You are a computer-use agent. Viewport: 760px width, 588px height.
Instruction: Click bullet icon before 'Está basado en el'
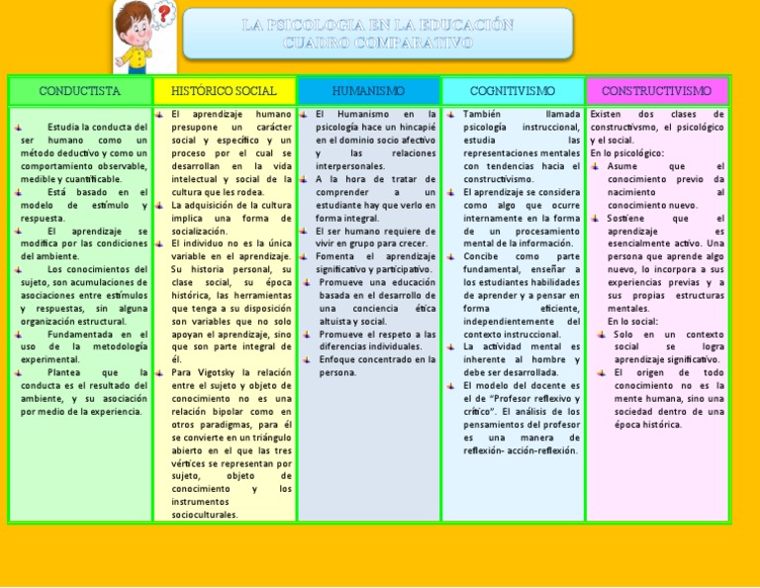click(19, 192)
